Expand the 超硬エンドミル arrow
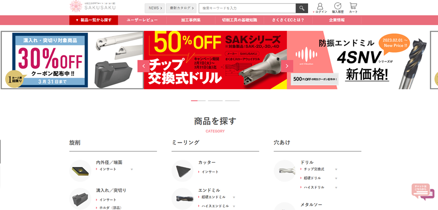The image size is (438, 210). pyautogui.click(x=234, y=197)
